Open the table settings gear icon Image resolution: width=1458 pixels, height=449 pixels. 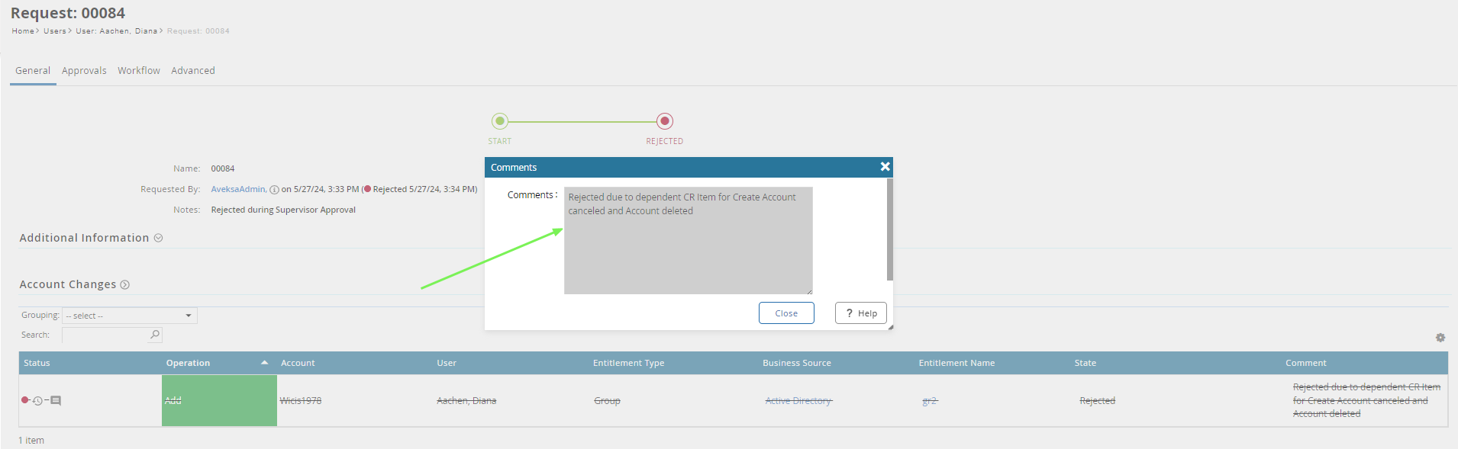tap(1440, 338)
